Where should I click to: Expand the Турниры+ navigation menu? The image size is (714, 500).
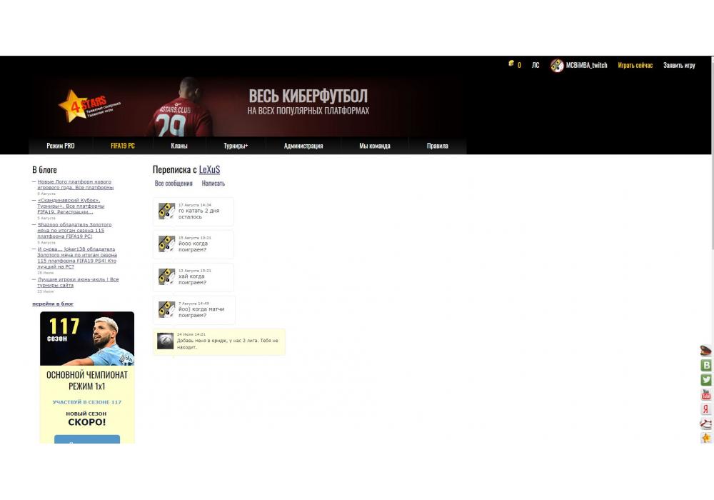coord(236,146)
